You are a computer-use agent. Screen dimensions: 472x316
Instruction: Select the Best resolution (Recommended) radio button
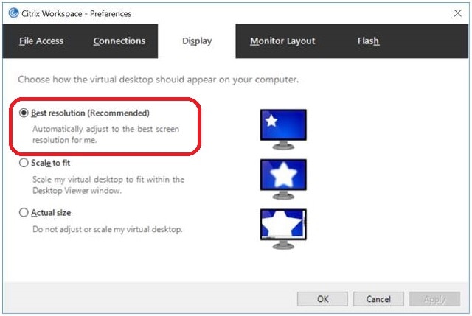coord(24,113)
